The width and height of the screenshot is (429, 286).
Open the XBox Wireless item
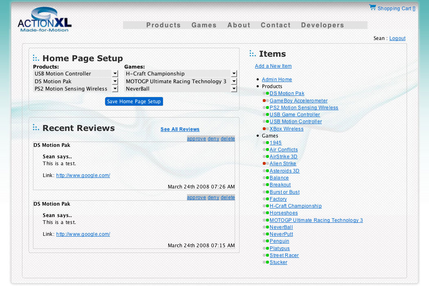pos(286,129)
